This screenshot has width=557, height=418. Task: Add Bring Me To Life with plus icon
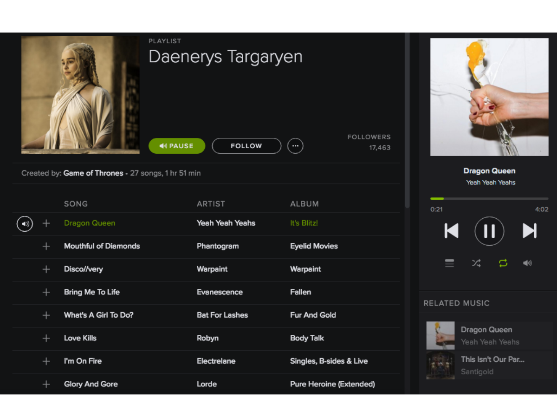tap(46, 292)
